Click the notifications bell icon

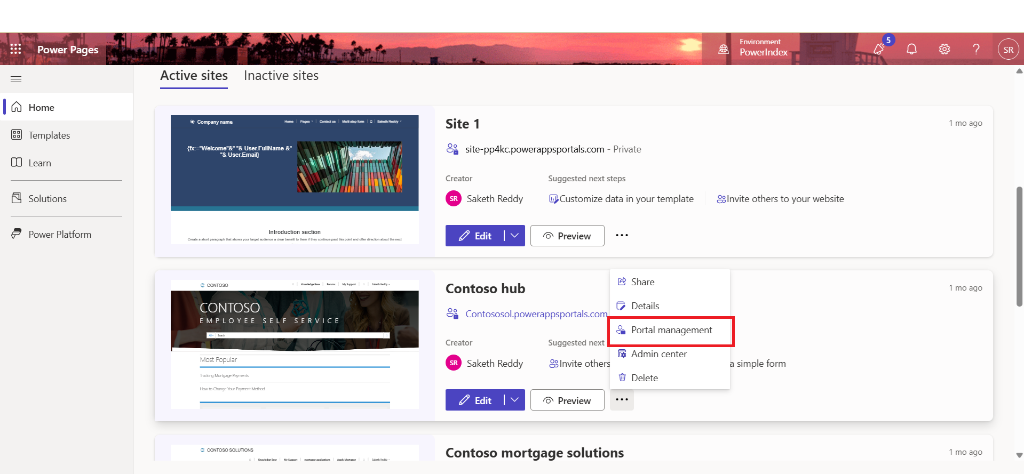(911, 49)
